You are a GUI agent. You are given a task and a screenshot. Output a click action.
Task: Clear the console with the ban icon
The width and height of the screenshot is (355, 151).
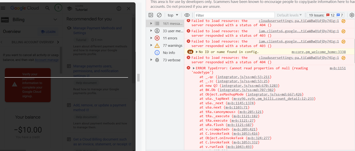click(159, 15)
